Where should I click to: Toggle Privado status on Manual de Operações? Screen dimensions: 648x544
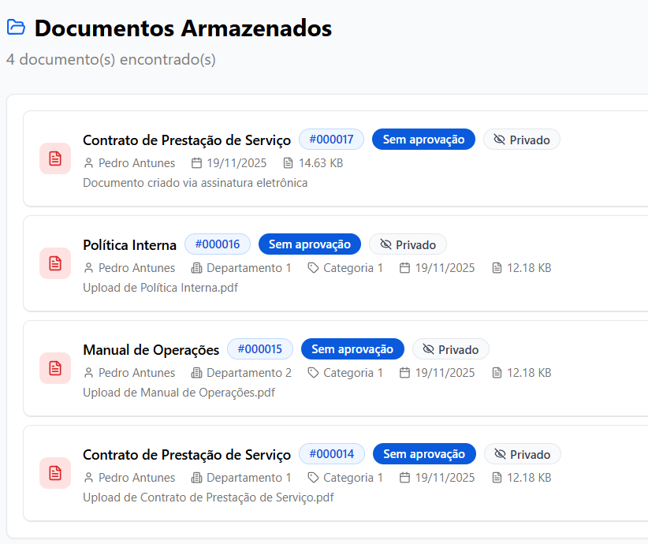tap(450, 348)
